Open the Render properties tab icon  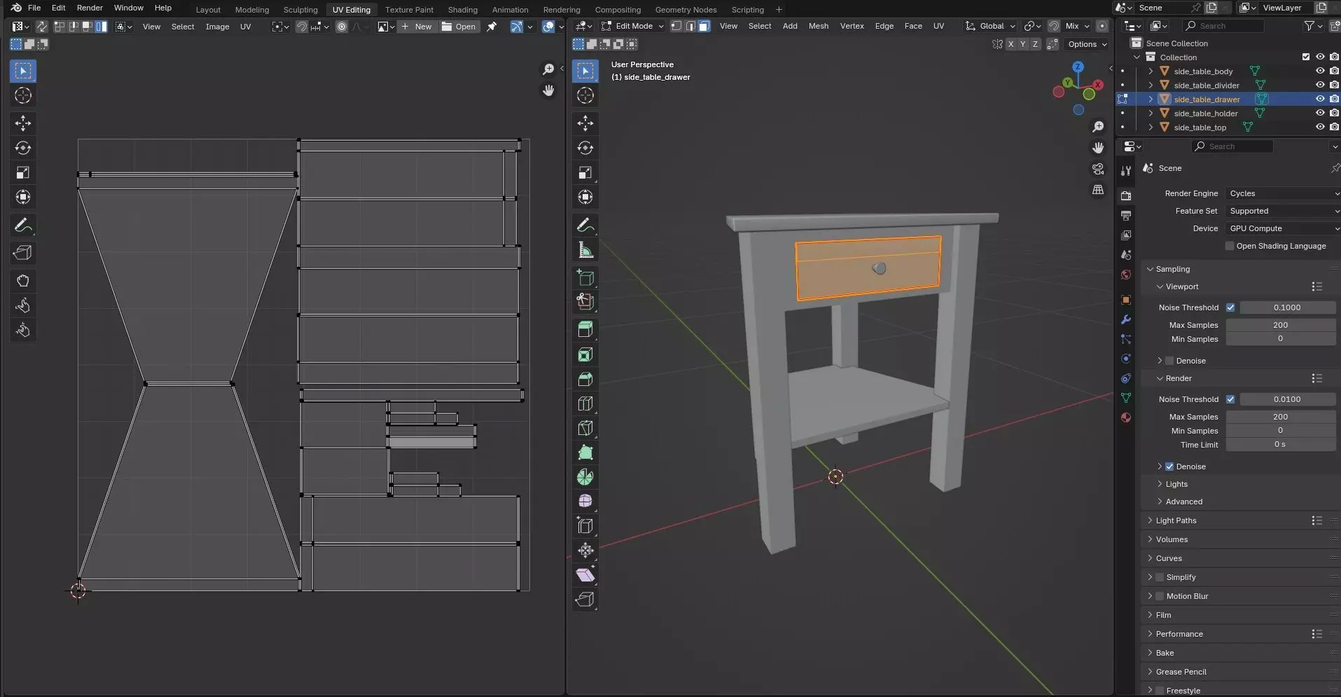pos(1126,196)
